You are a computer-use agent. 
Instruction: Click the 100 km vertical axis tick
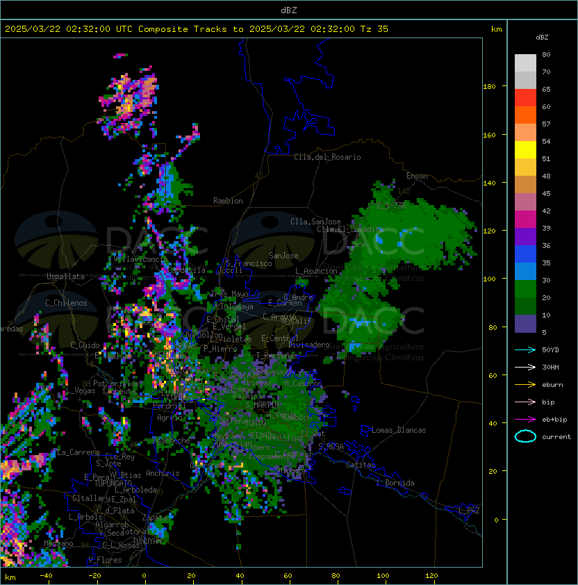[489, 279]
